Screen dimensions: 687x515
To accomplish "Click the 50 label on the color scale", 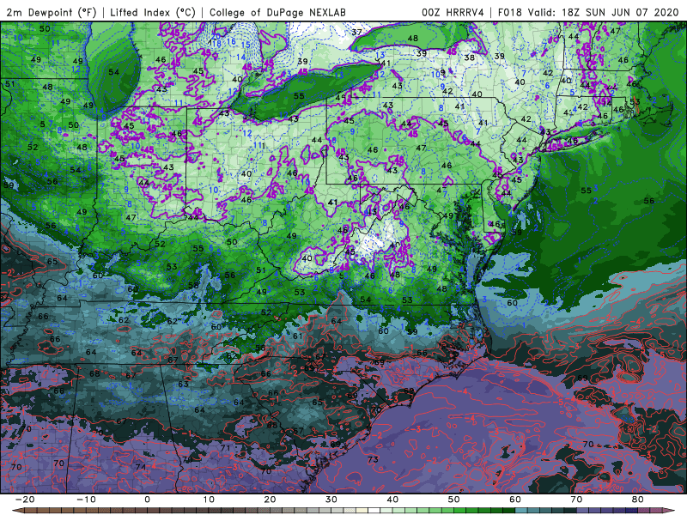I will click(x=454, y=500).
